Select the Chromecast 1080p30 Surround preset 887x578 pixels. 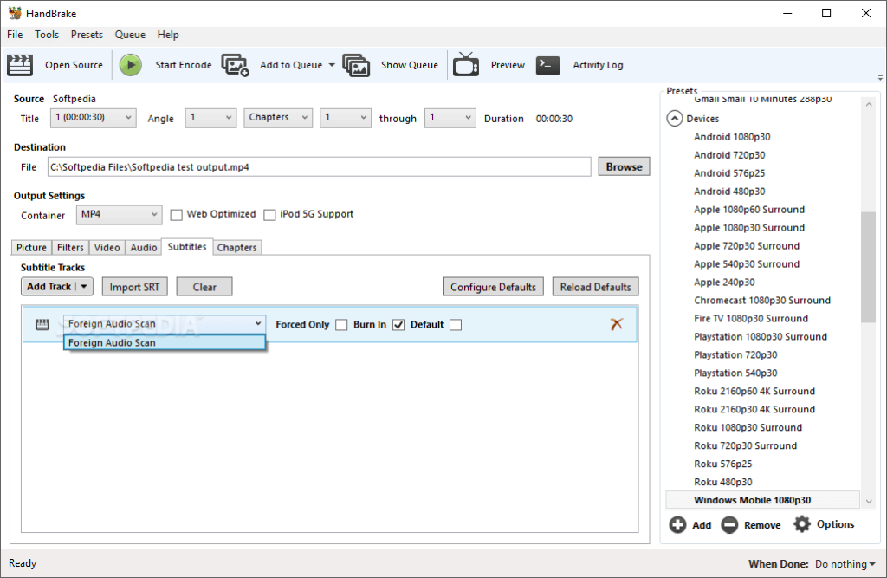click(762, 300)
